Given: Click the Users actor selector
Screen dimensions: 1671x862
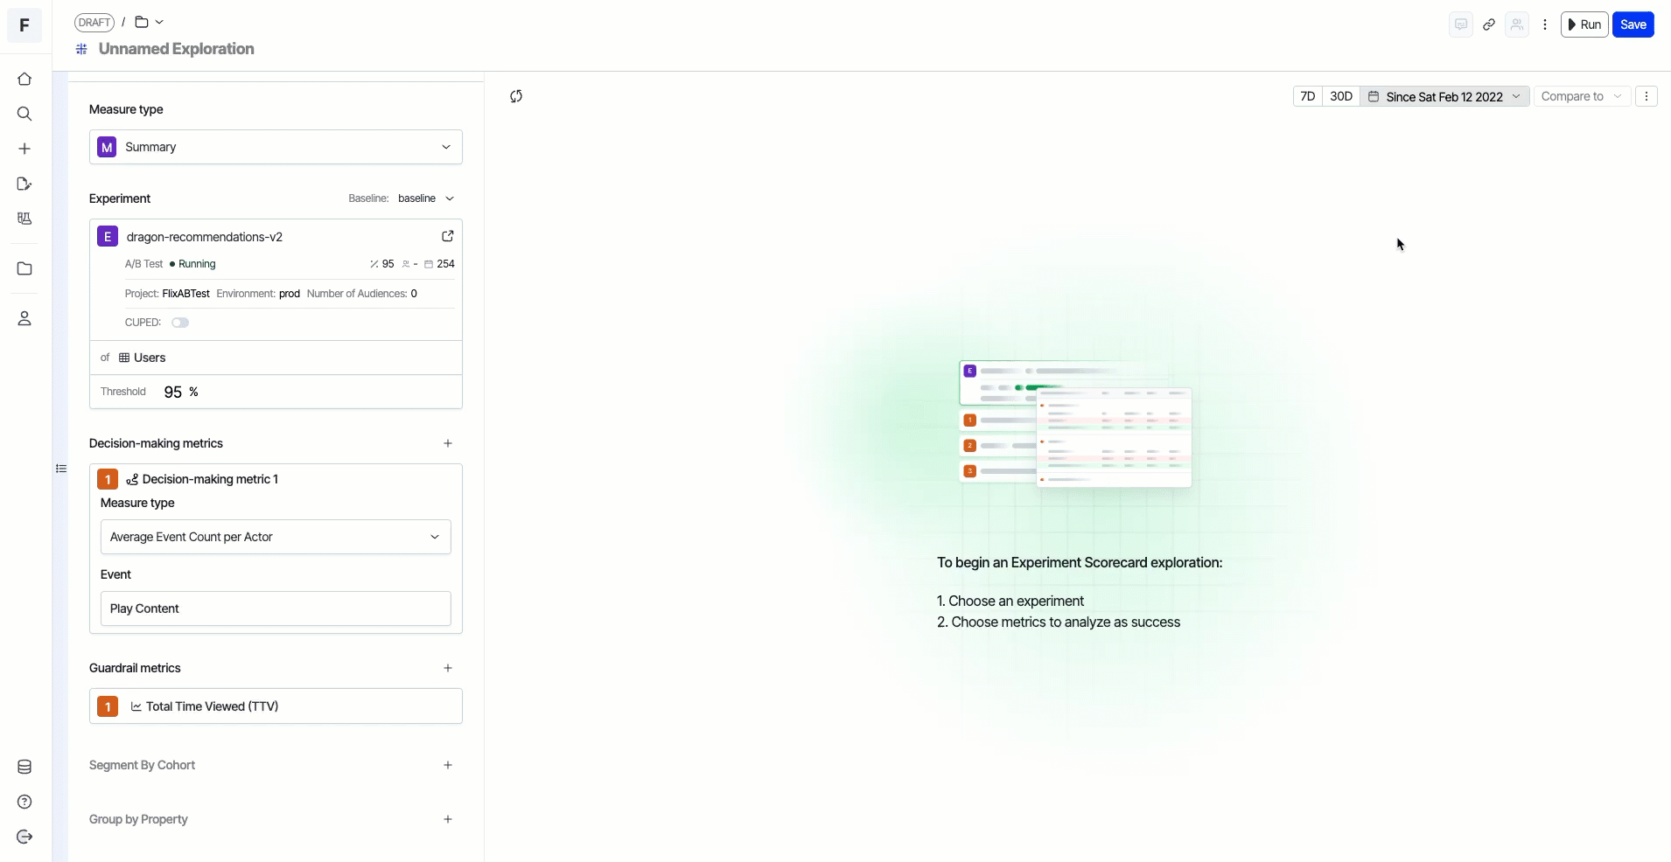Looking at the screenshot, I should pos(276,358).
